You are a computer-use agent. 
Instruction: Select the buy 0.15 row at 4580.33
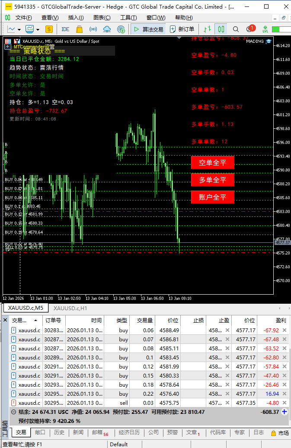click(x=149, y=376)
